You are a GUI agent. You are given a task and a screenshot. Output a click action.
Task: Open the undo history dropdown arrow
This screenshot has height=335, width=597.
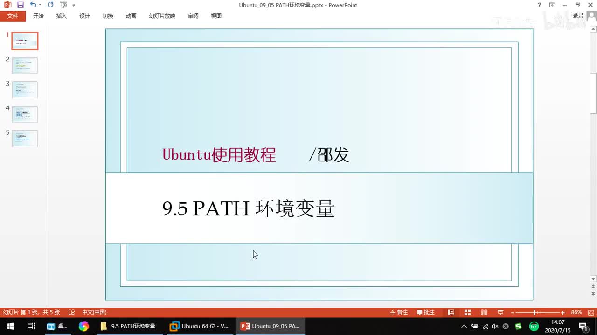pos(40,5)
